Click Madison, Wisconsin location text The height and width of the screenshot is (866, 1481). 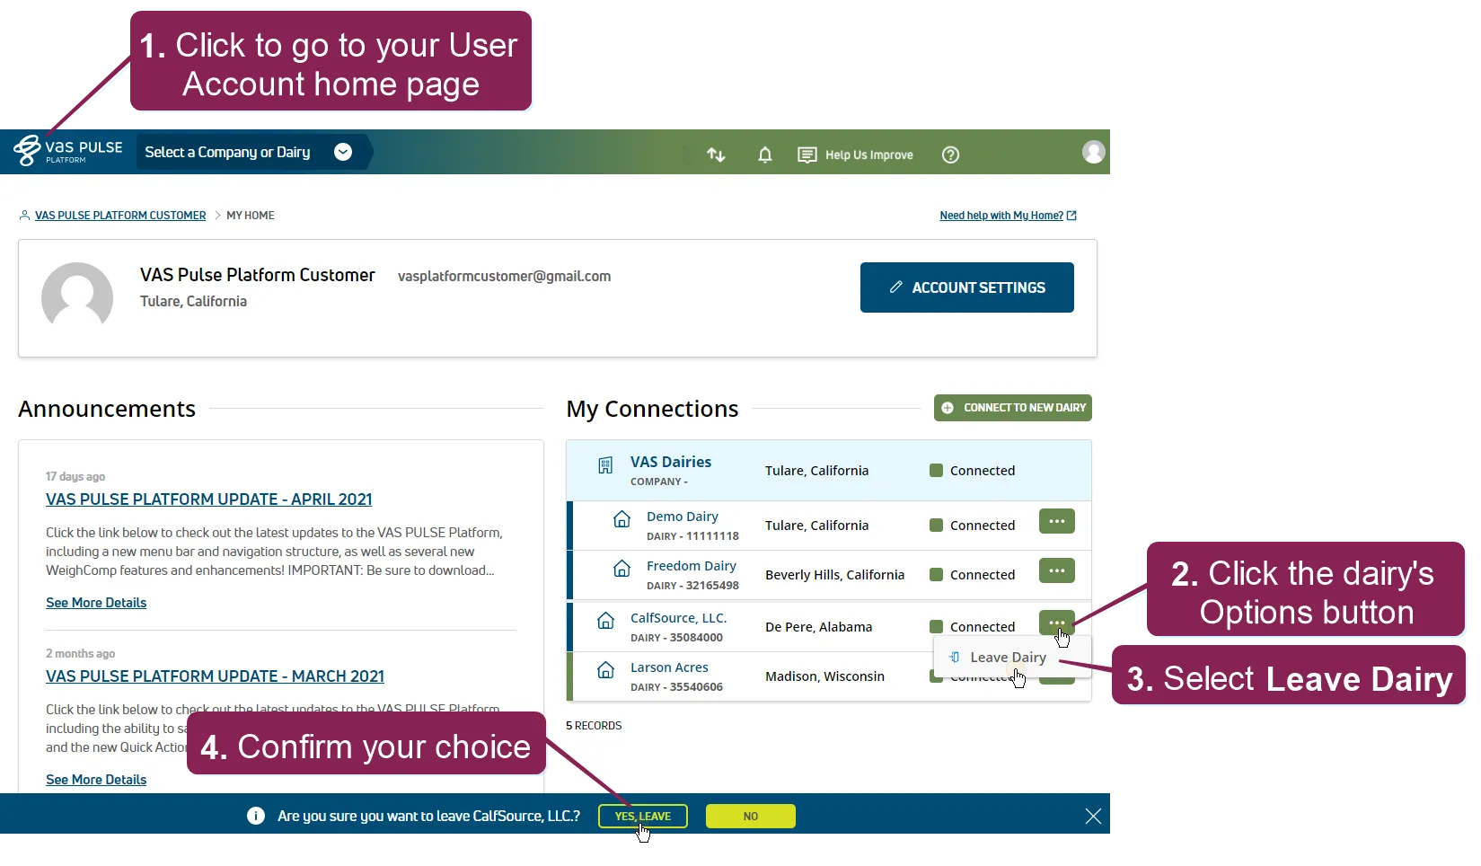point(824,676)
